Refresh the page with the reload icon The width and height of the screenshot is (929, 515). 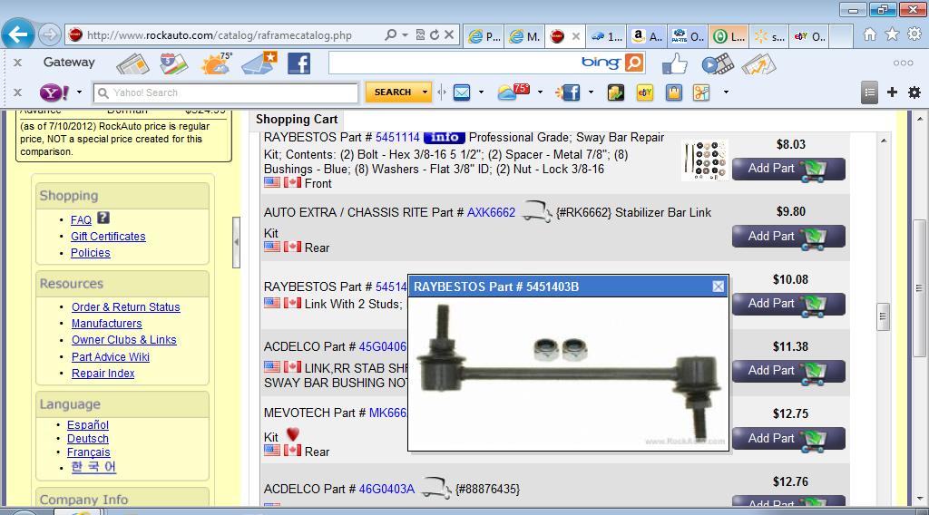click(x=435, y=35)
